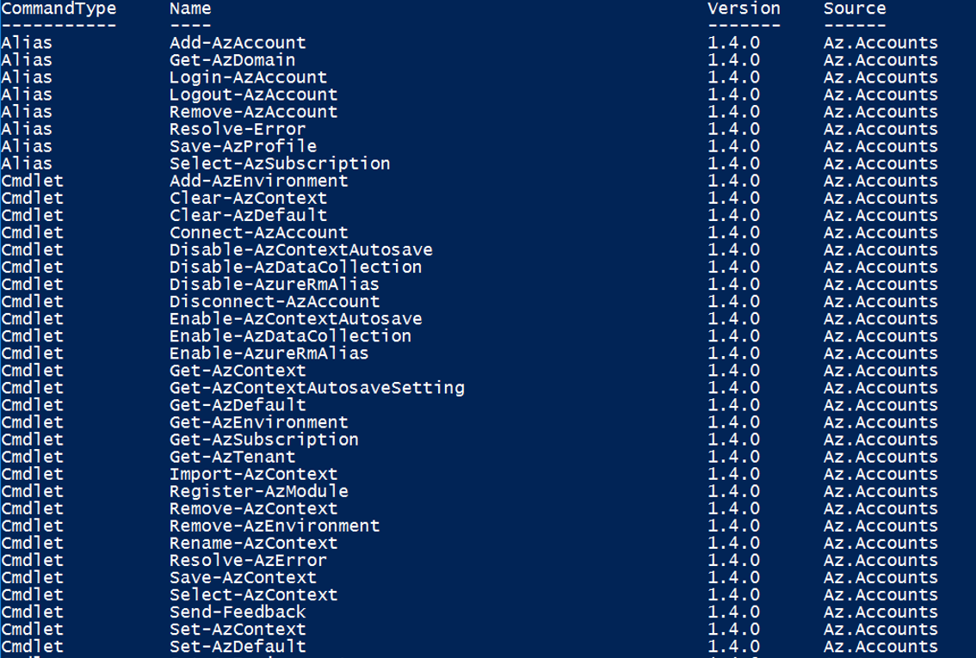The image size is (976, 658).
Task: Click the Login-AzAccount text
Action: tap(249, 77)
